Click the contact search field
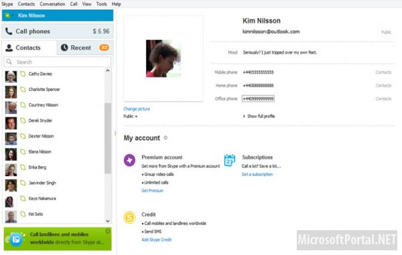The image size is (402, 255). (x=58, y=62)
